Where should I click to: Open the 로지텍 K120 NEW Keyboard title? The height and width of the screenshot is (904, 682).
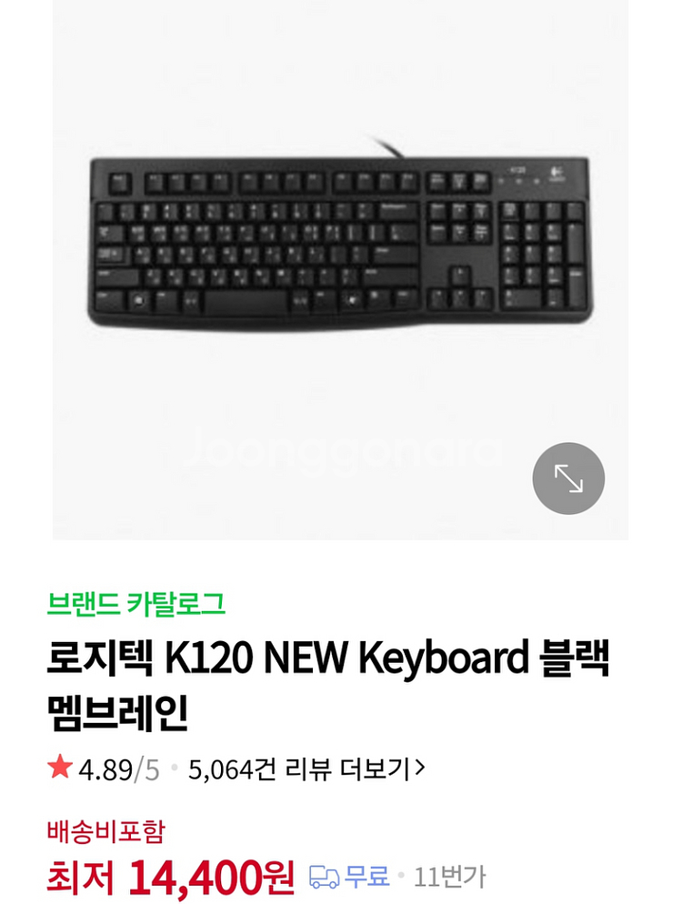pyautogui.click(x=327, y=684)
